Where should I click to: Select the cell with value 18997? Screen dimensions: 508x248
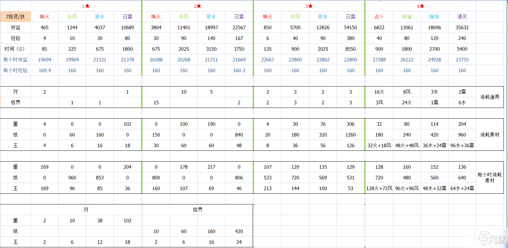pyautogui.click(x=211, y=28)
